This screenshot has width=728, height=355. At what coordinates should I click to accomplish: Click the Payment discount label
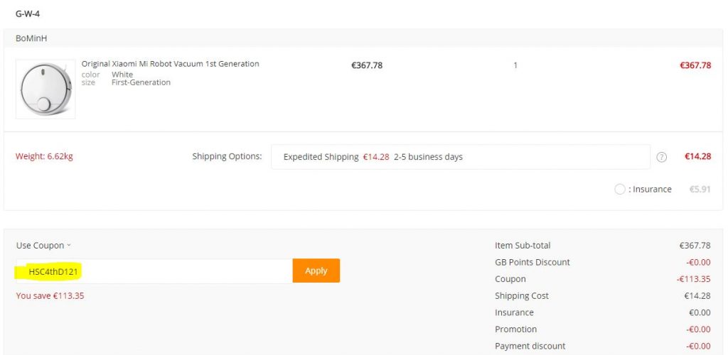coord(530,346)
